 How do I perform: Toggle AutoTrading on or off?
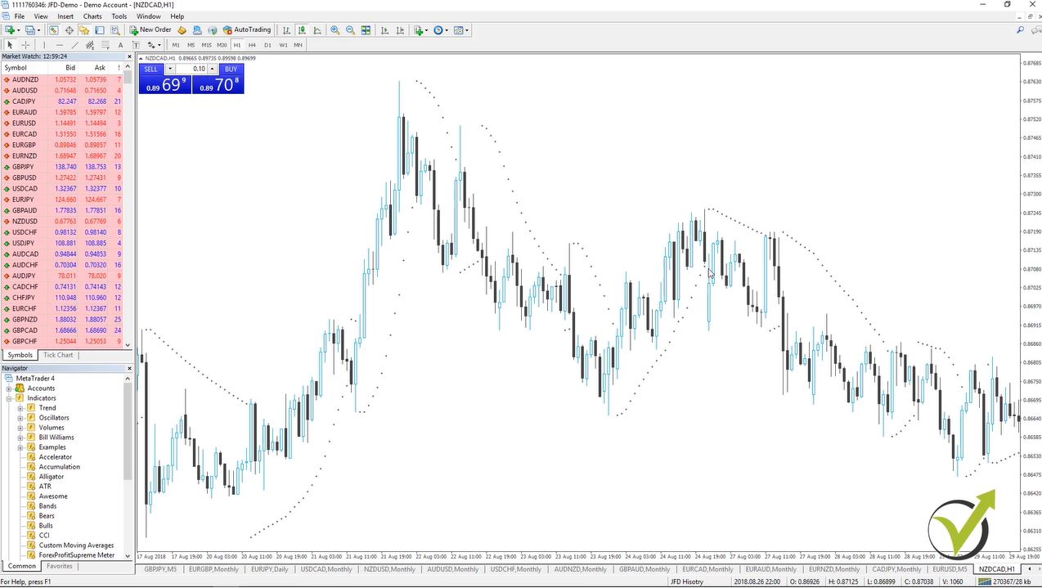[x=246, y=30]
